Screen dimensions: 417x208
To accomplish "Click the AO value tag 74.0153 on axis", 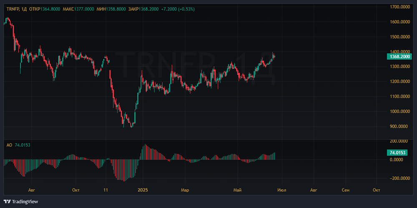I will 397,153.
